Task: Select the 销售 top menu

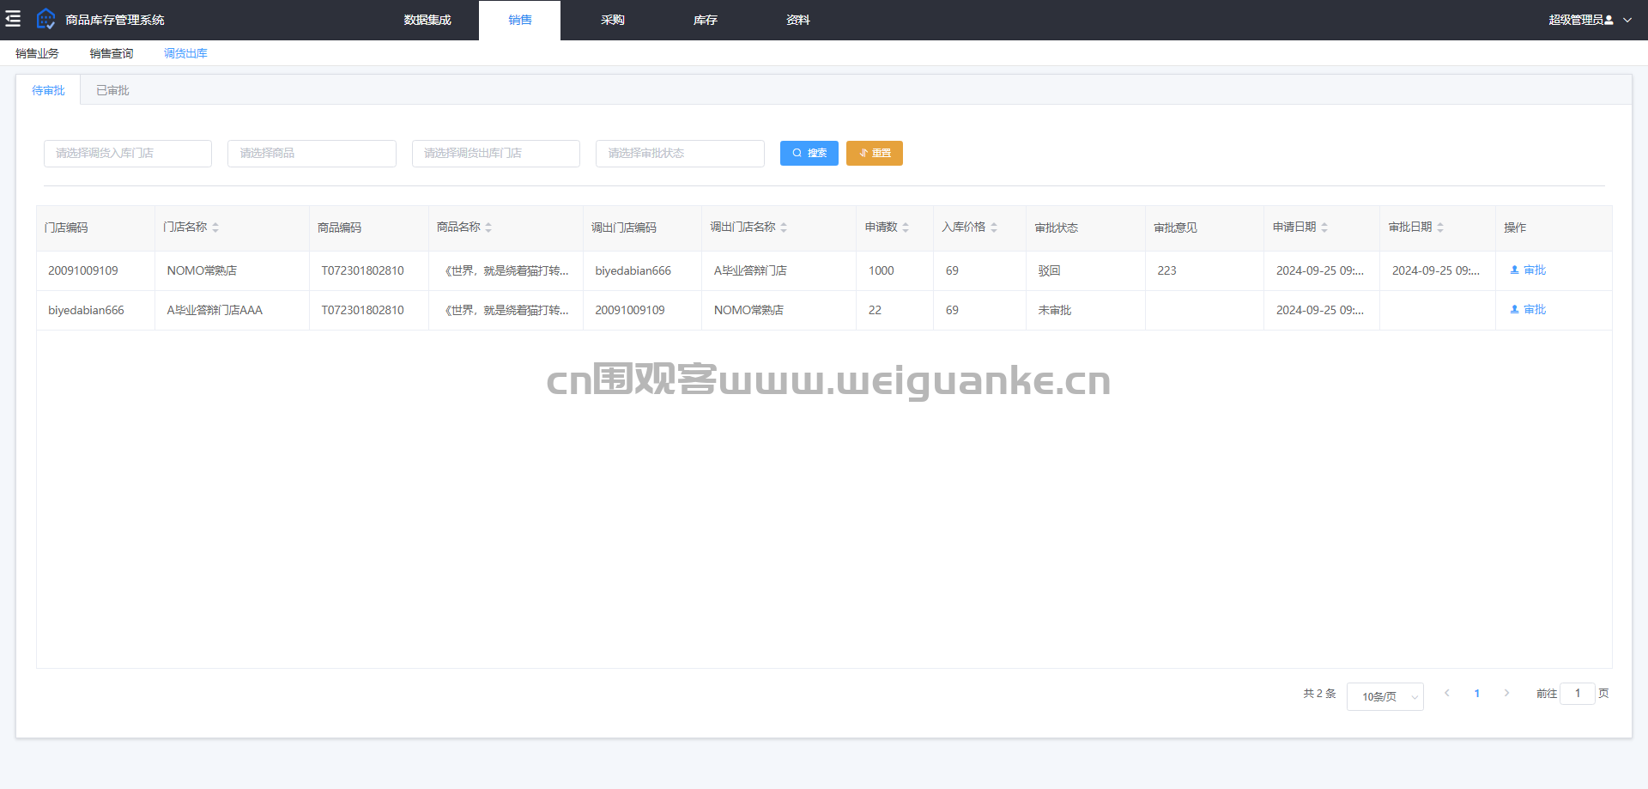Action: point(519,20)
